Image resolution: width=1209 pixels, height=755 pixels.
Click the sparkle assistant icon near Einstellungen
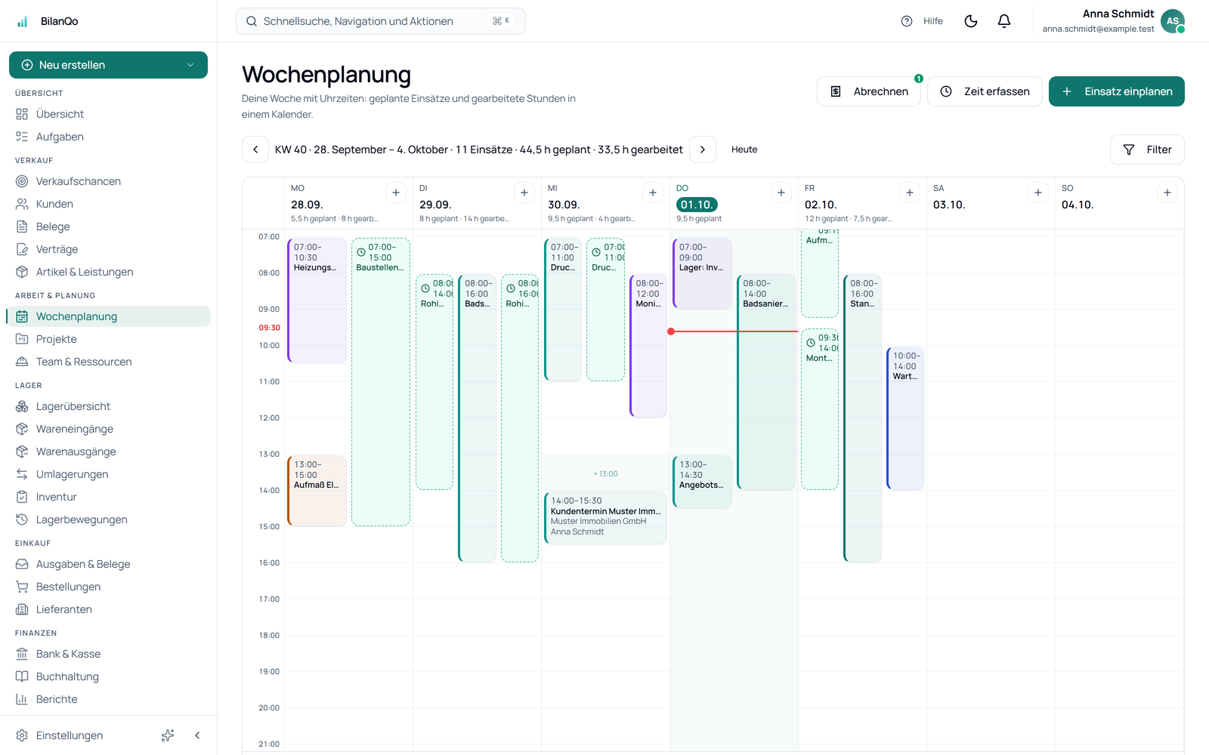point(168,735)
